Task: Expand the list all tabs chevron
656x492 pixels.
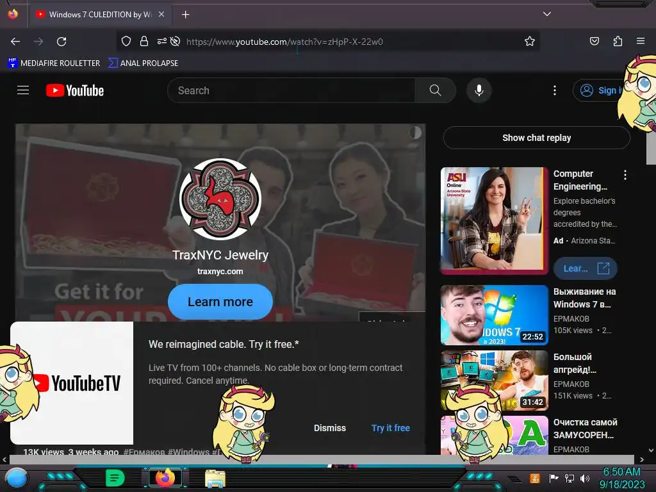Action: pos(547,14)
